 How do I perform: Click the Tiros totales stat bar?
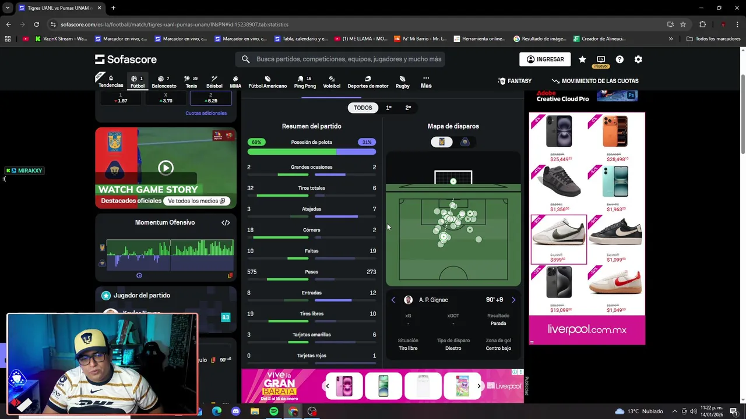312,196
